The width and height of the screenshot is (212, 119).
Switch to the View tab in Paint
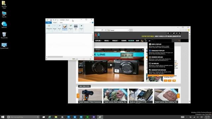(61, 22)
